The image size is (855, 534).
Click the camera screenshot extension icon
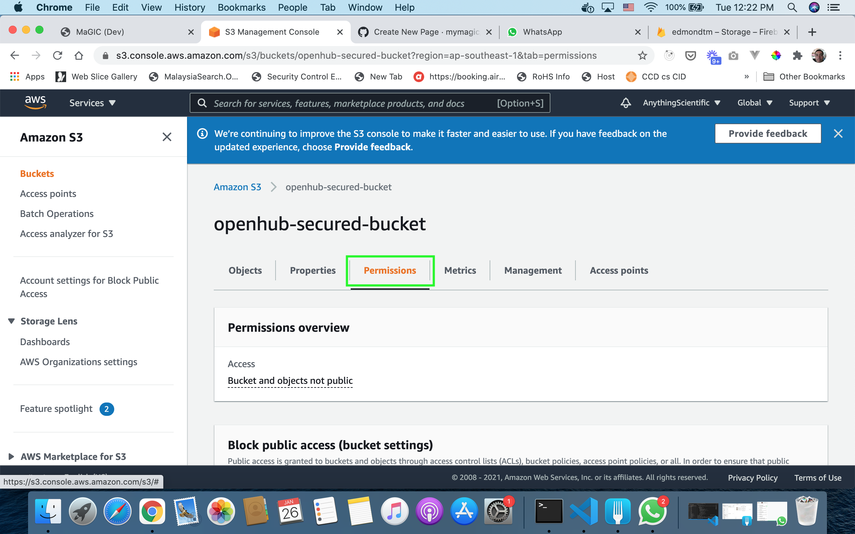[733, 55]
